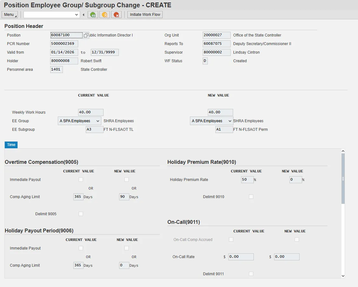Click Initiate Work Flow button
Image resolution: width=358 pixels, height=287 pixels.
click(x=145, y=15)
